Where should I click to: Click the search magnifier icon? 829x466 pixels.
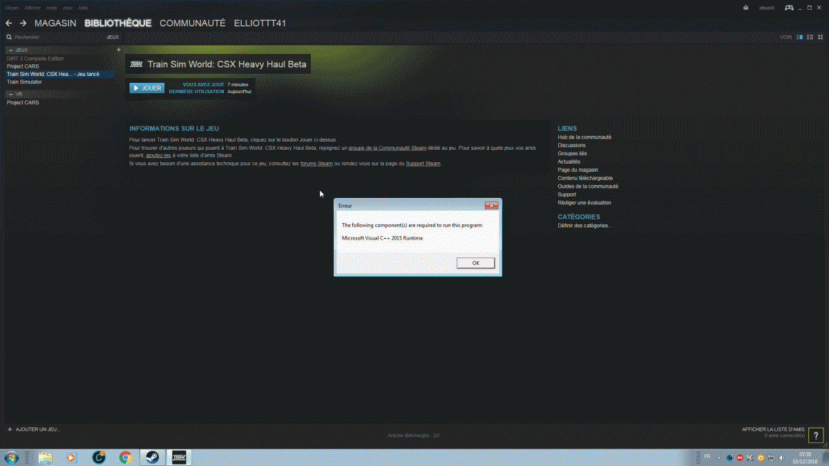pyautogui.click(x=9, y=37)
